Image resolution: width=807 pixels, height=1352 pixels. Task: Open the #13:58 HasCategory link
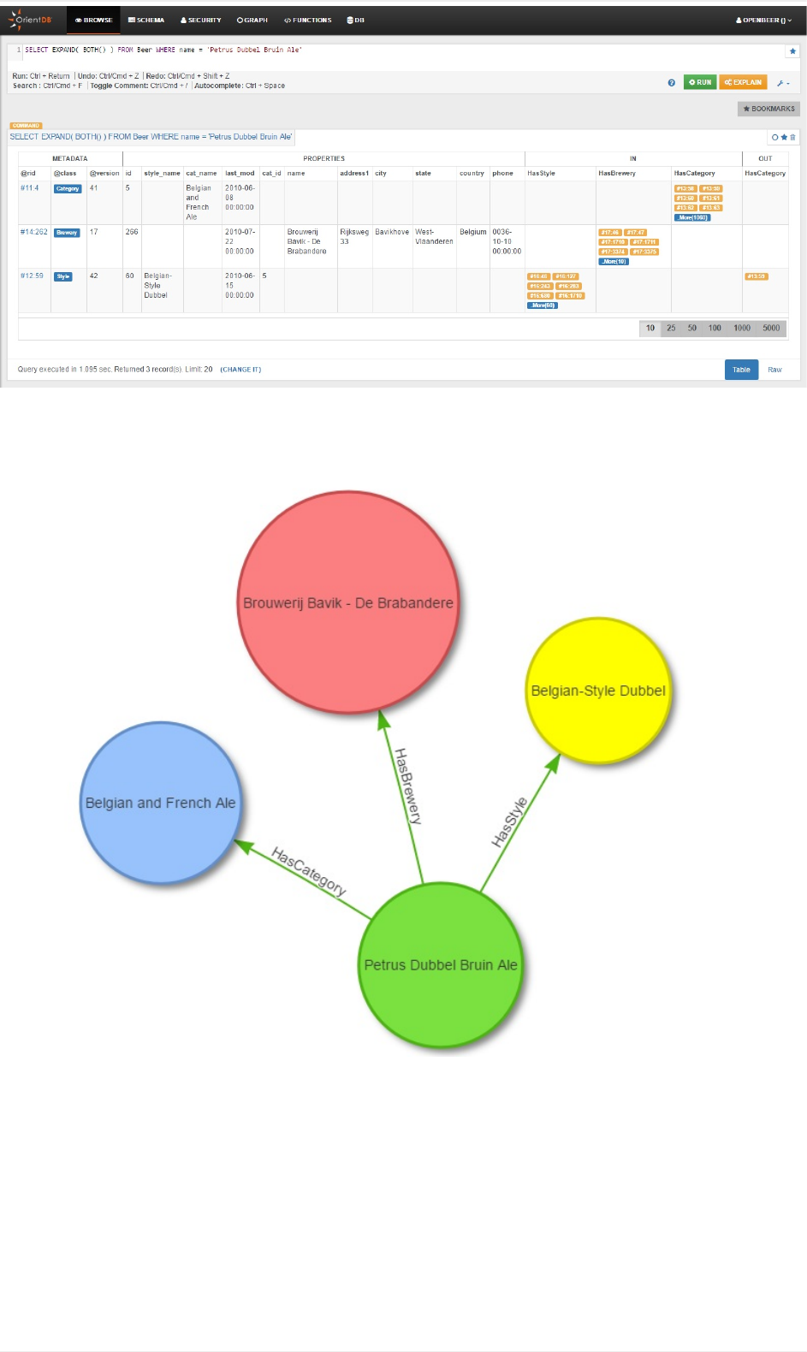point(685,188)
